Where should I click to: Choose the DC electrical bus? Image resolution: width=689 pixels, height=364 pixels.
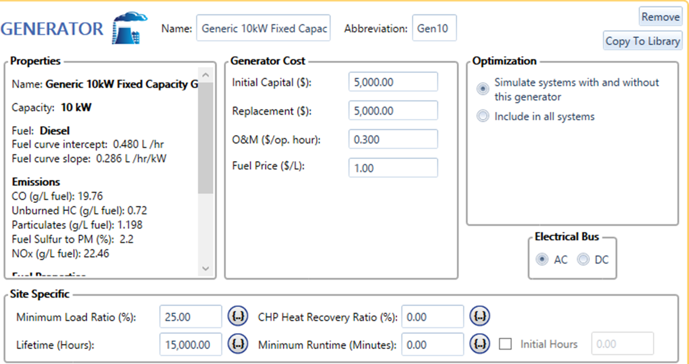click(x=583, y=260)
